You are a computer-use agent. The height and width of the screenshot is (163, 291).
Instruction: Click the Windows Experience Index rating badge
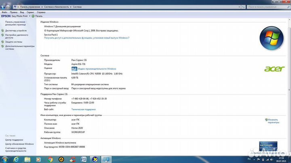point(74,69)
